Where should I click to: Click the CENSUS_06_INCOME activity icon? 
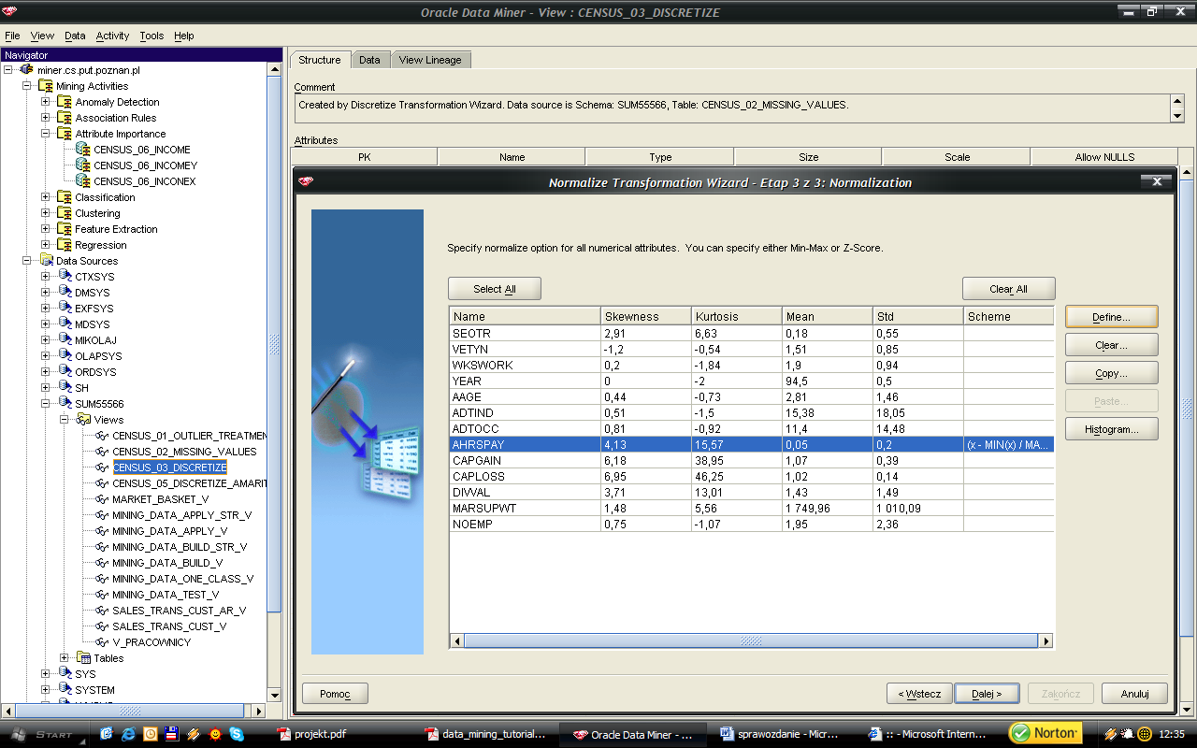pyautogui.click(x=83, y=150)
